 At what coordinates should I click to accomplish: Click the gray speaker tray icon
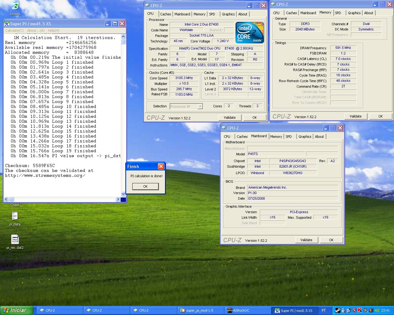pos(365,310)
